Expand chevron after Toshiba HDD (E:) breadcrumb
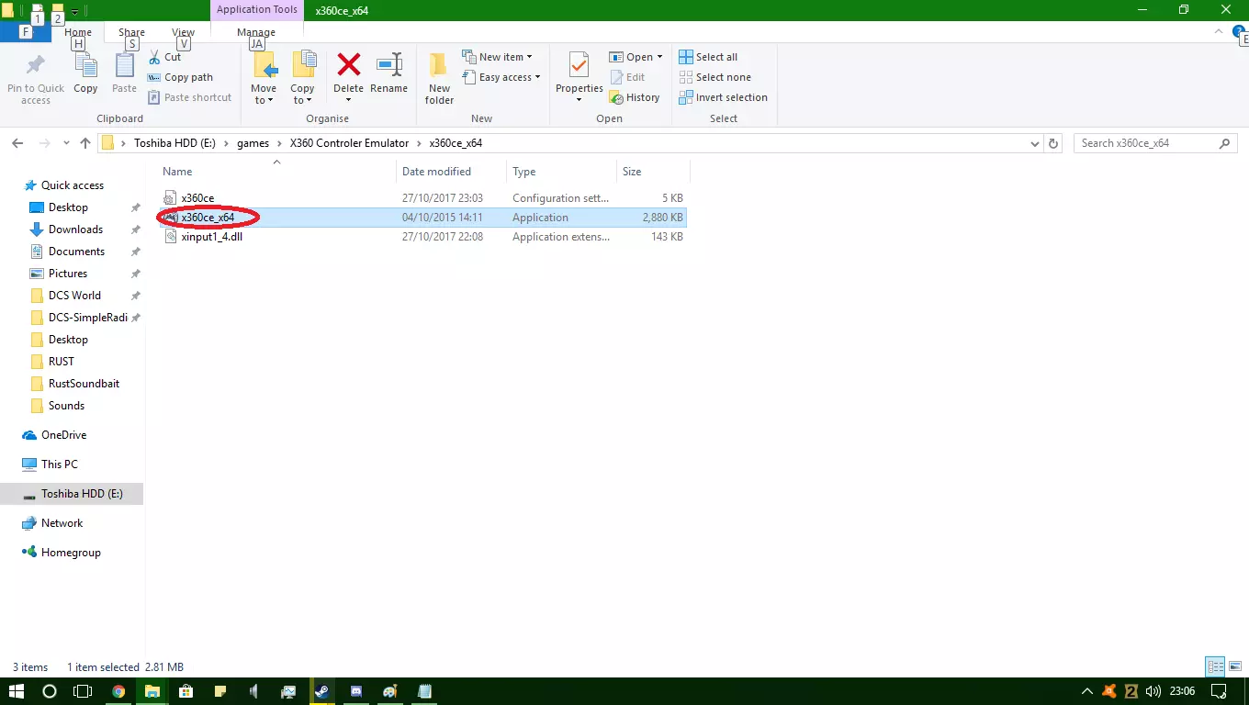 coord(228,143)
